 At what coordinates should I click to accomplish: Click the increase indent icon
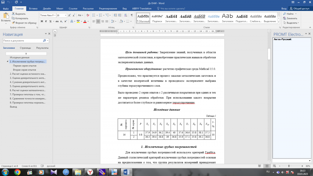click(119, 15)
